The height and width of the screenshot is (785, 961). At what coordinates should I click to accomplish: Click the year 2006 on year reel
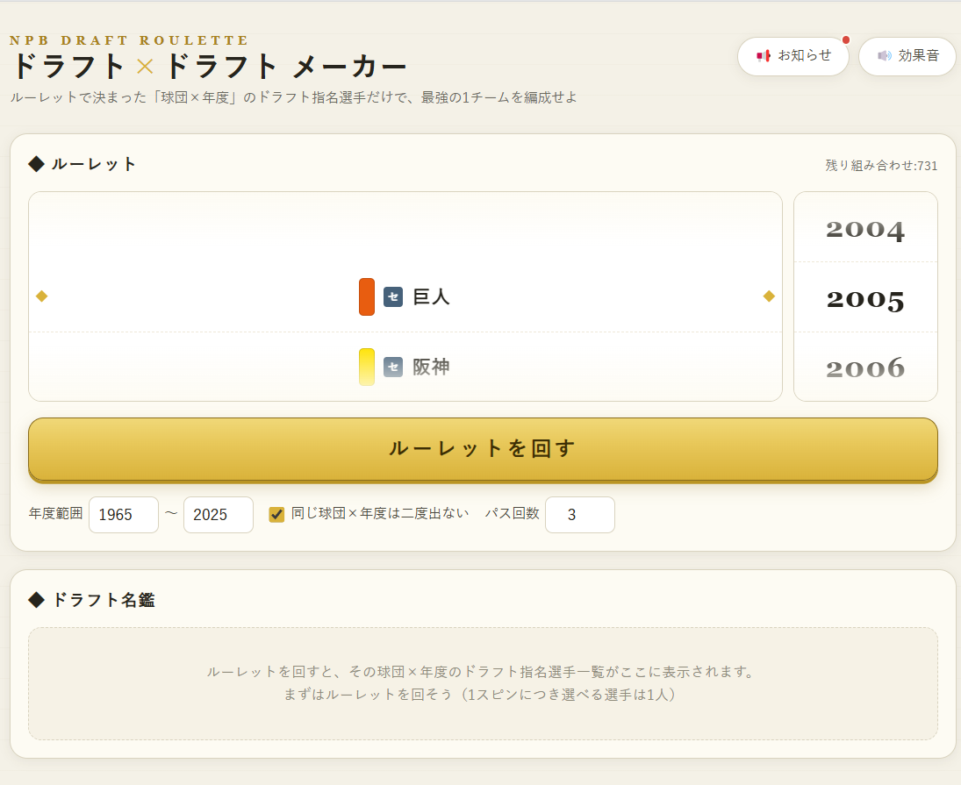pos(864,368)
